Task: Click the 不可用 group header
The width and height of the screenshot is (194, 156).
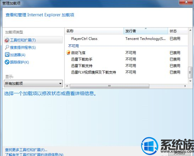Action: click(73, 46)
